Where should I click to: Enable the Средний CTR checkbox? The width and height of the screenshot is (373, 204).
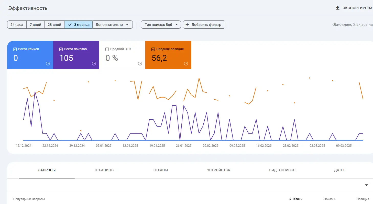coord(107,49)
